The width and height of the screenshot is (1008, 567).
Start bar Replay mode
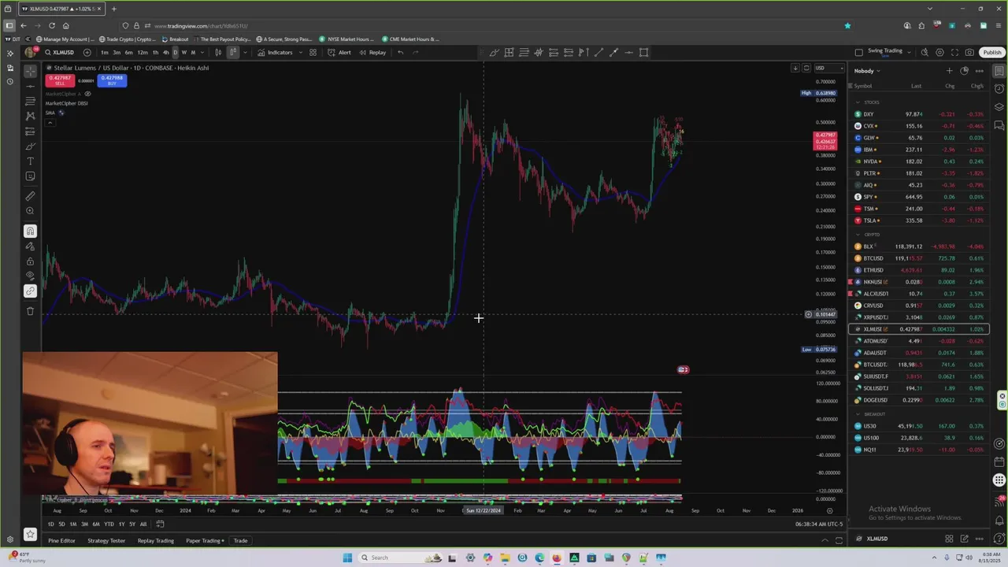click(x=372, y=53)
